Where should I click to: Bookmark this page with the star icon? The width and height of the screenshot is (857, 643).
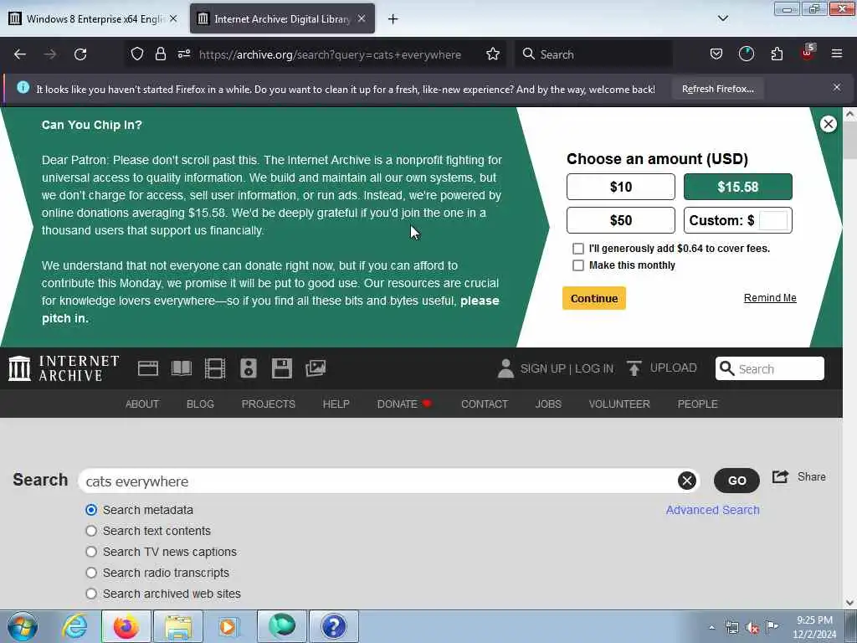point(493,54)
